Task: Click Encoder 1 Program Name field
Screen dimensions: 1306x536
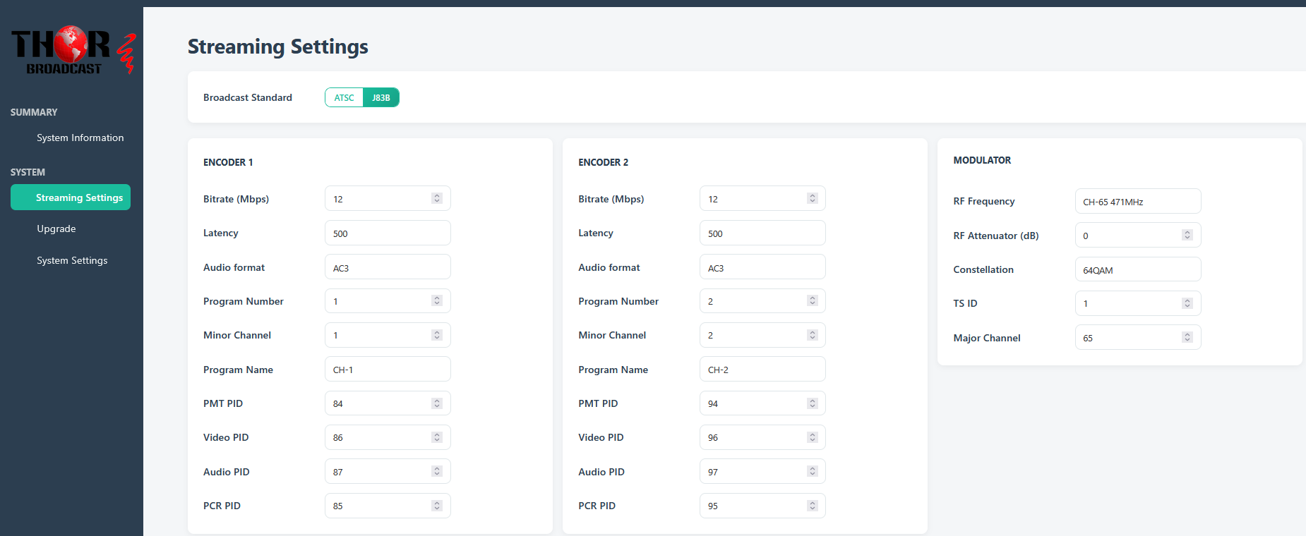Action: tap(387, 370)
